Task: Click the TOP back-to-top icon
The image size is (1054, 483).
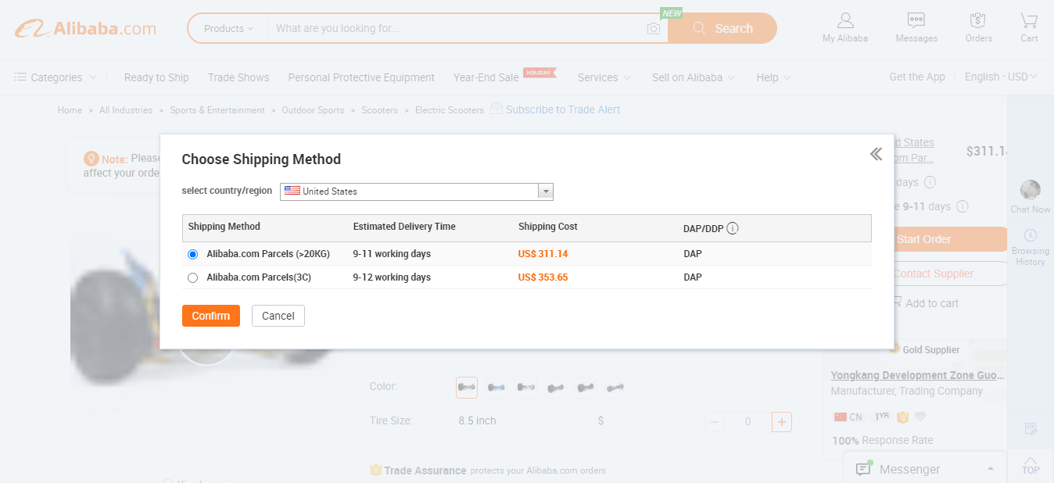Action: coord(1031,465)
